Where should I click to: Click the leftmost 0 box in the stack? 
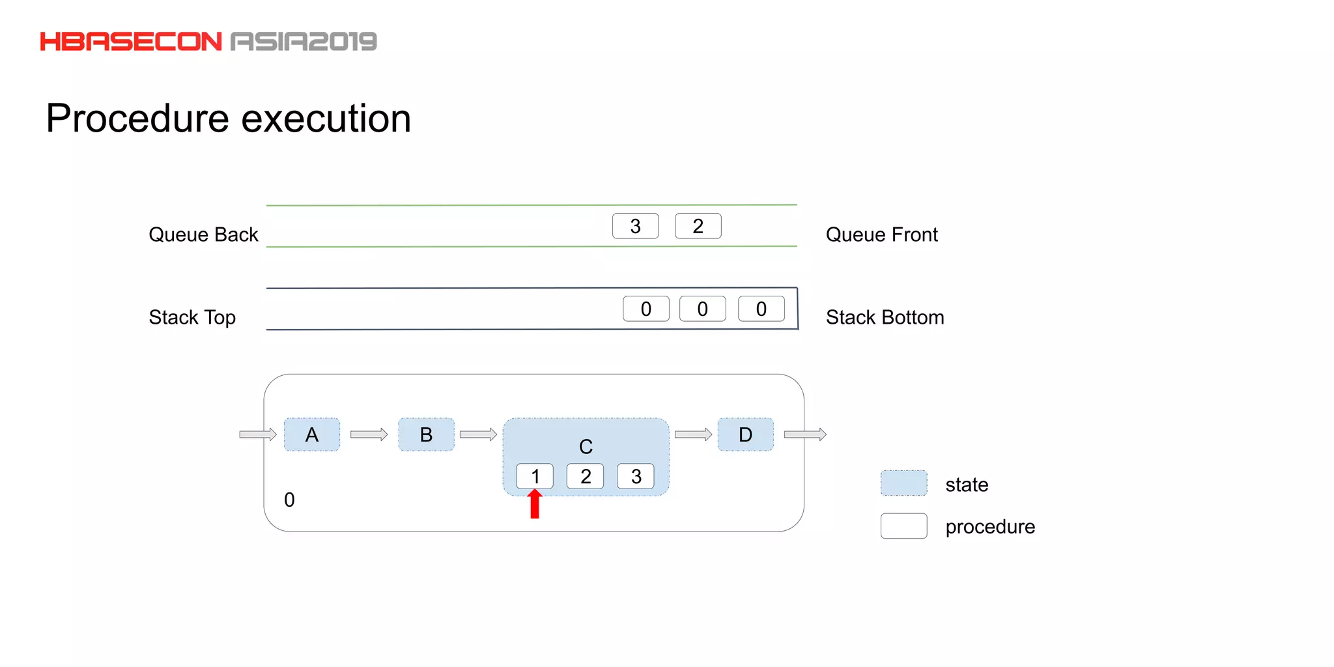(646, 309)
